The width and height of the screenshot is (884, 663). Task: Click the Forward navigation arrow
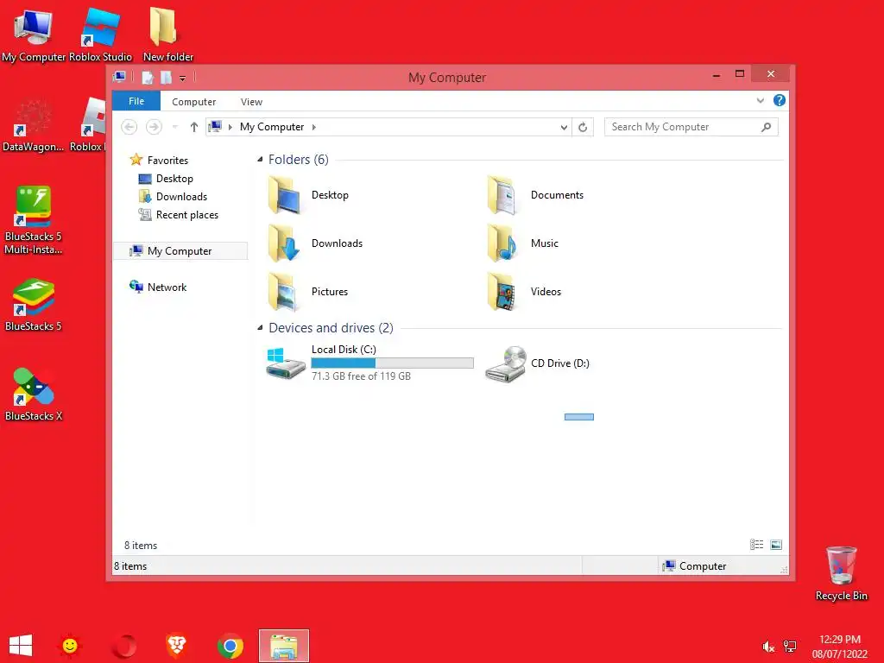(x=154, y=127)
